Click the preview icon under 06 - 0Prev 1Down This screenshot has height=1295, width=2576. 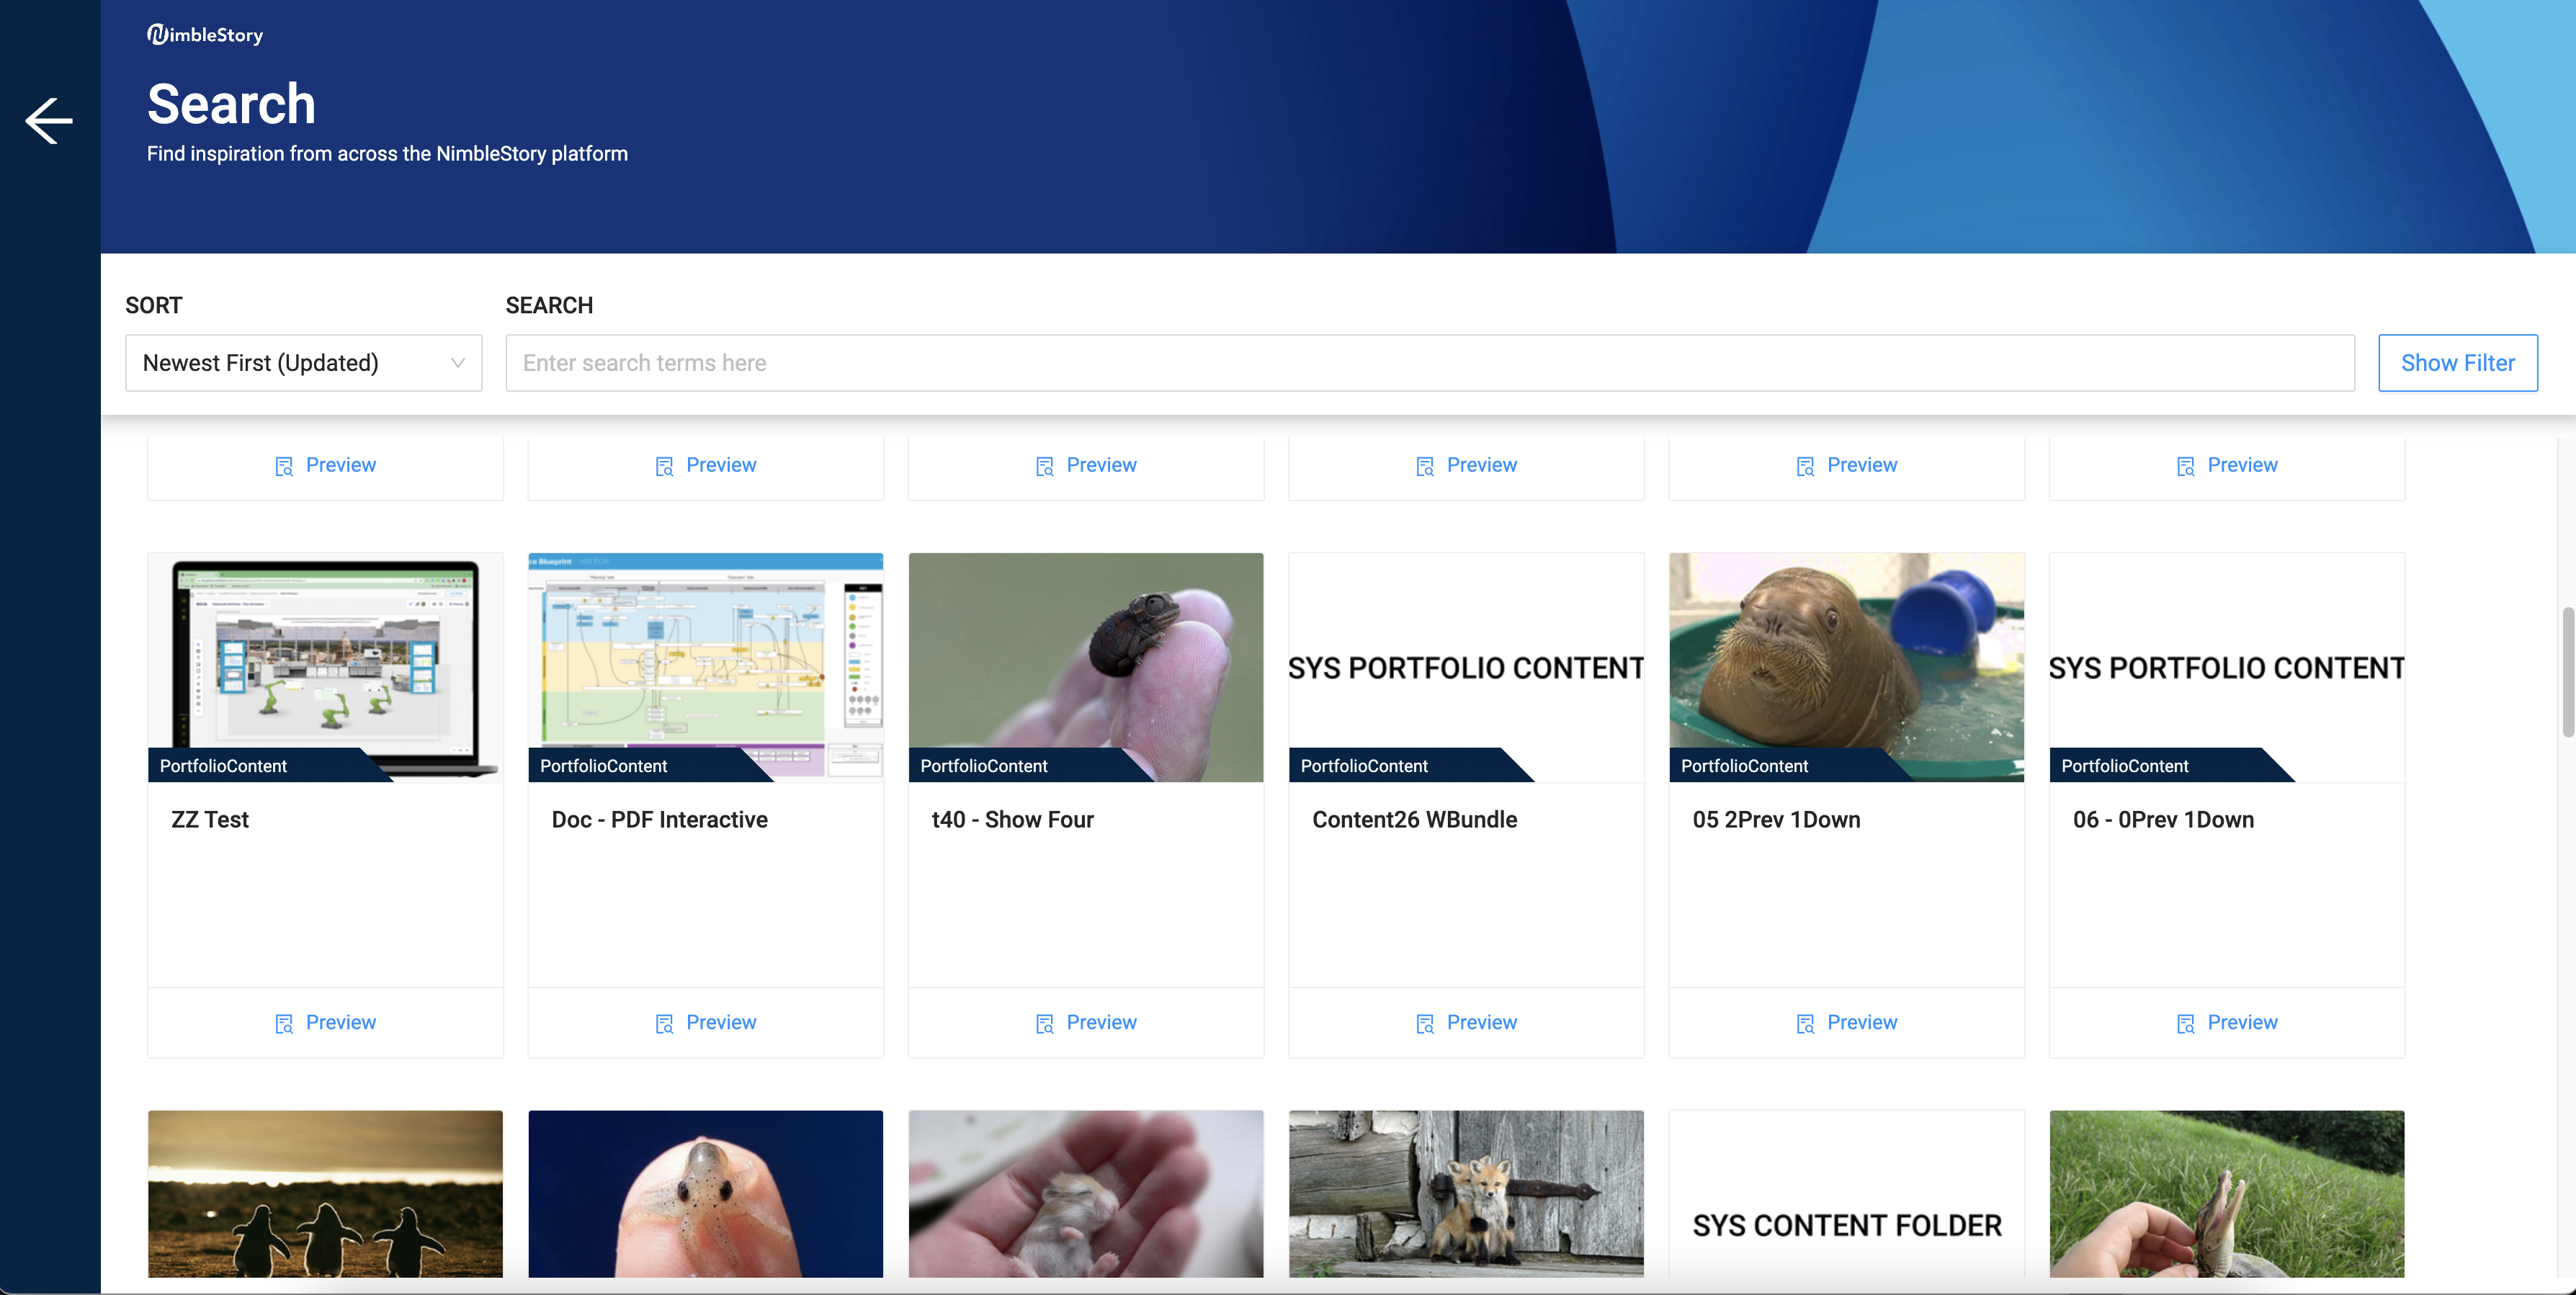click(2185, 1023)
